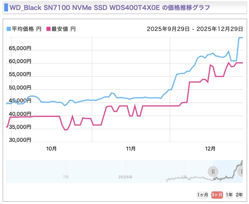Select the highlighted 3ヶ月 range button
249x204 pixels.
click(x=217, y=195)
